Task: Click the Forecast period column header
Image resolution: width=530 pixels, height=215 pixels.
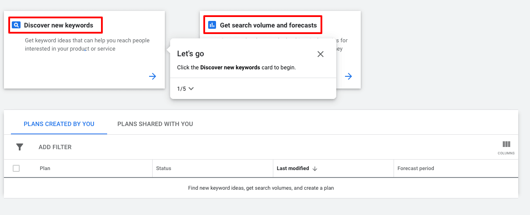Action: coord(415,168)
